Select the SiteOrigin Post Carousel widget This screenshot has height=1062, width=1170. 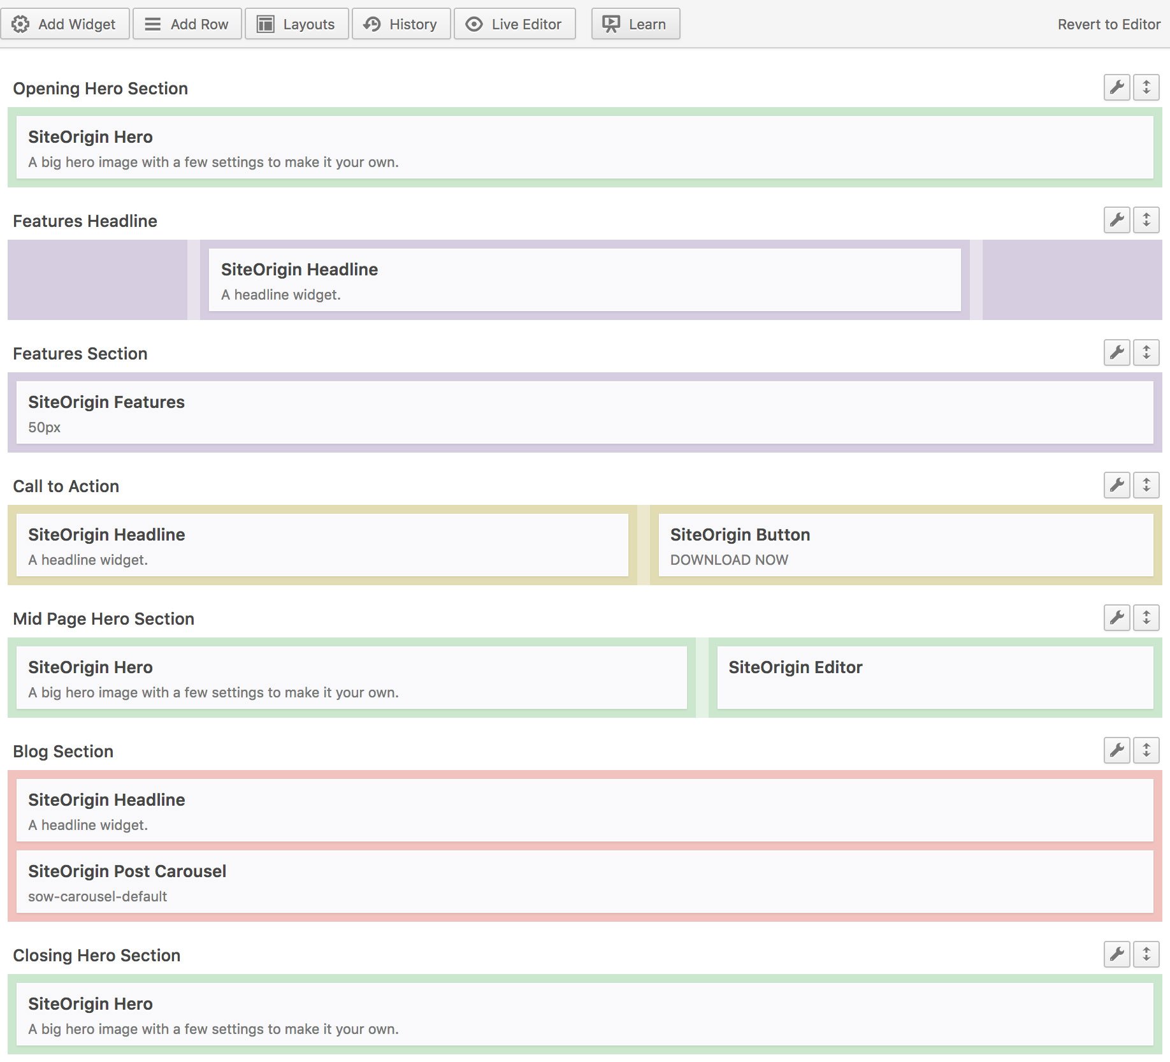click(x=584, y=882)
